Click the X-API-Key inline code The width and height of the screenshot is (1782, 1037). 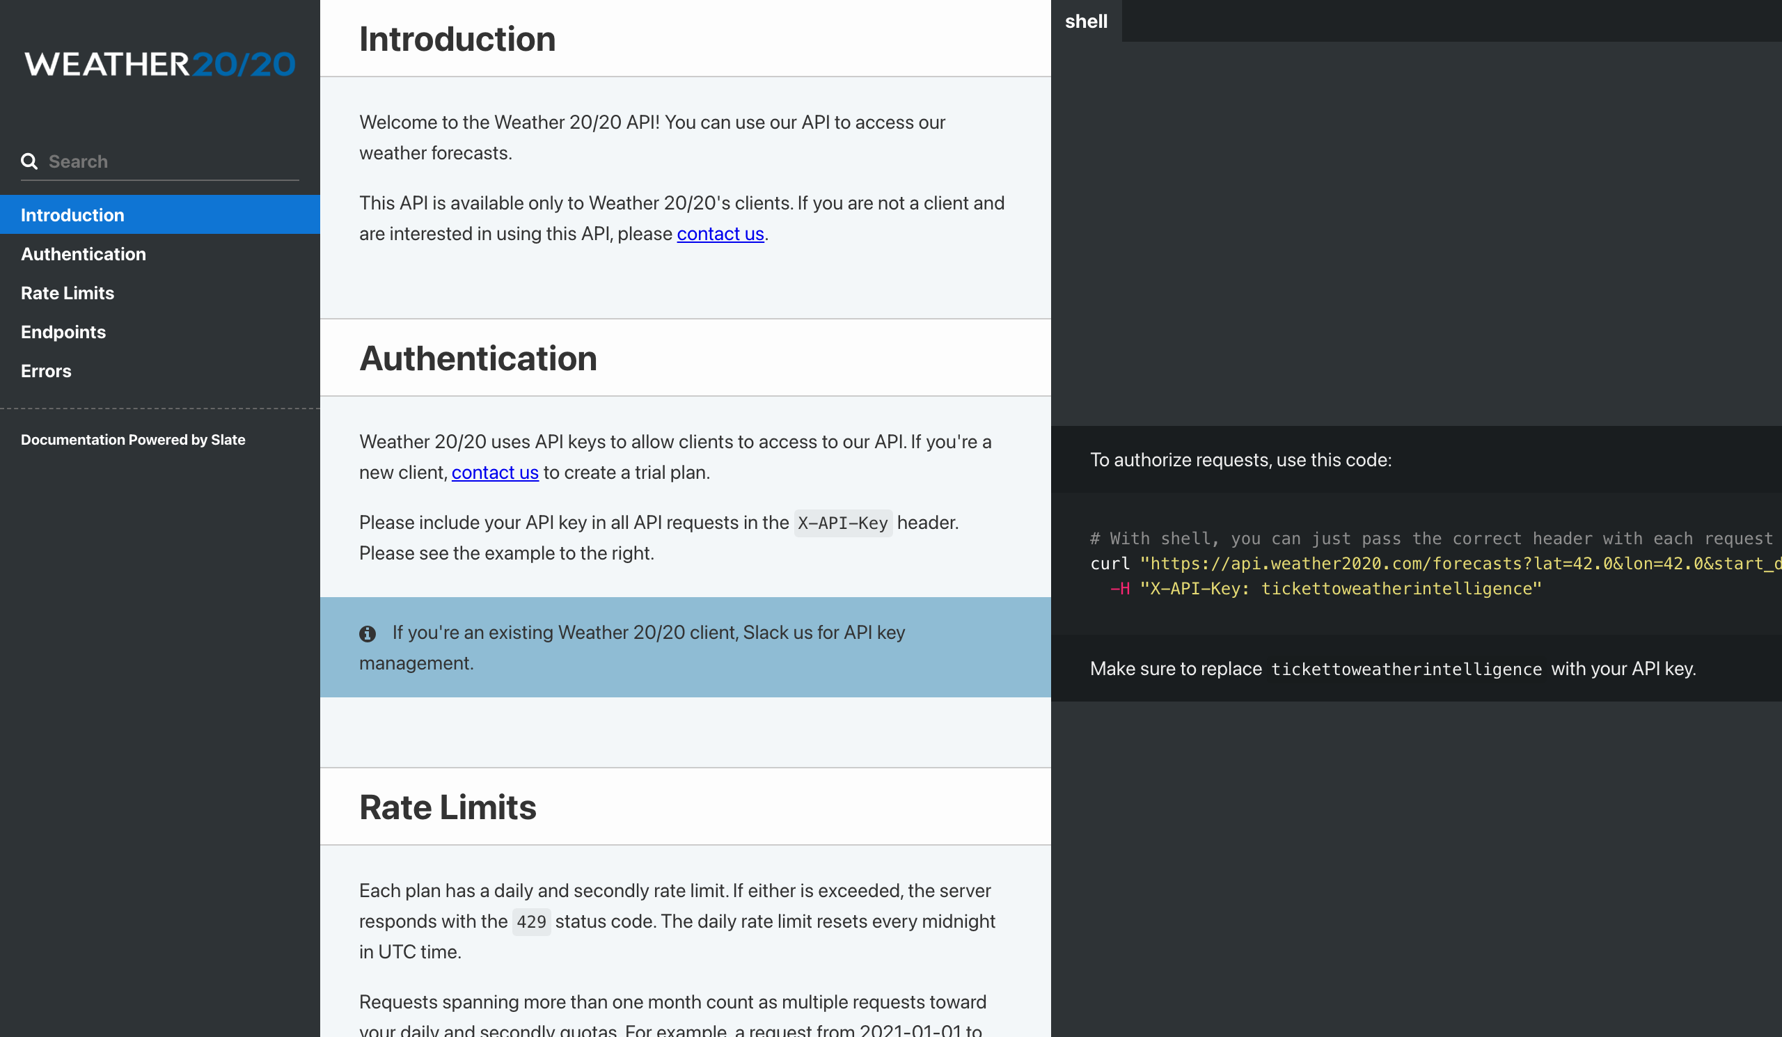point(842,523)
